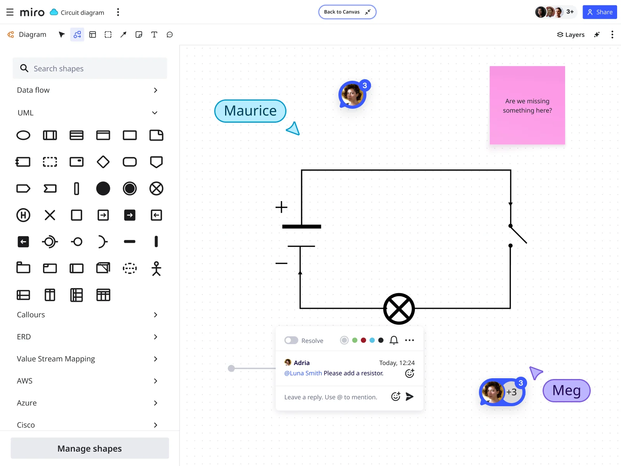Viewport: 621px width, 466px height.
Task: Pick the circled H history shape
Action: (23, 215)
